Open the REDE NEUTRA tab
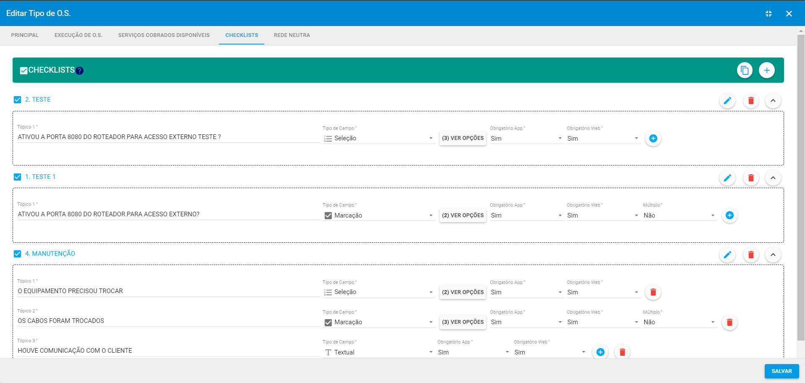 point(292,35)
